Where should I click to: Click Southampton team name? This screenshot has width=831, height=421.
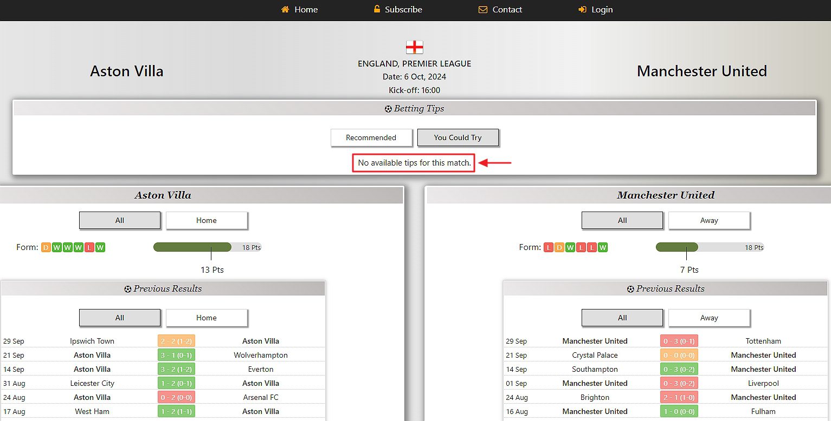[x=595, y=369]
